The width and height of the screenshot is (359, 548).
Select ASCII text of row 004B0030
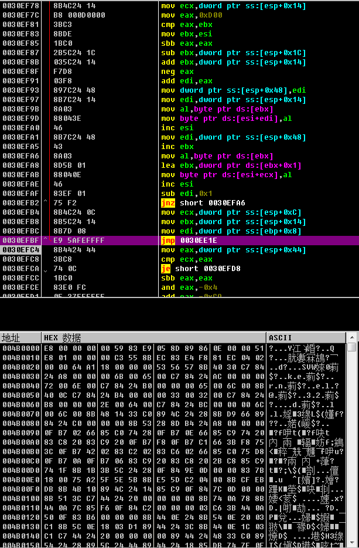(x=301, y=377)
